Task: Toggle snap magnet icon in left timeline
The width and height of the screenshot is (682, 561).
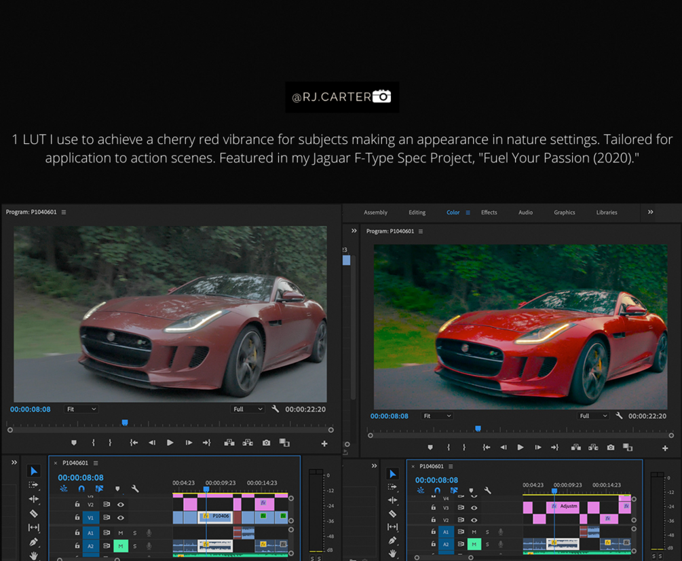Action: click(81, 489)
